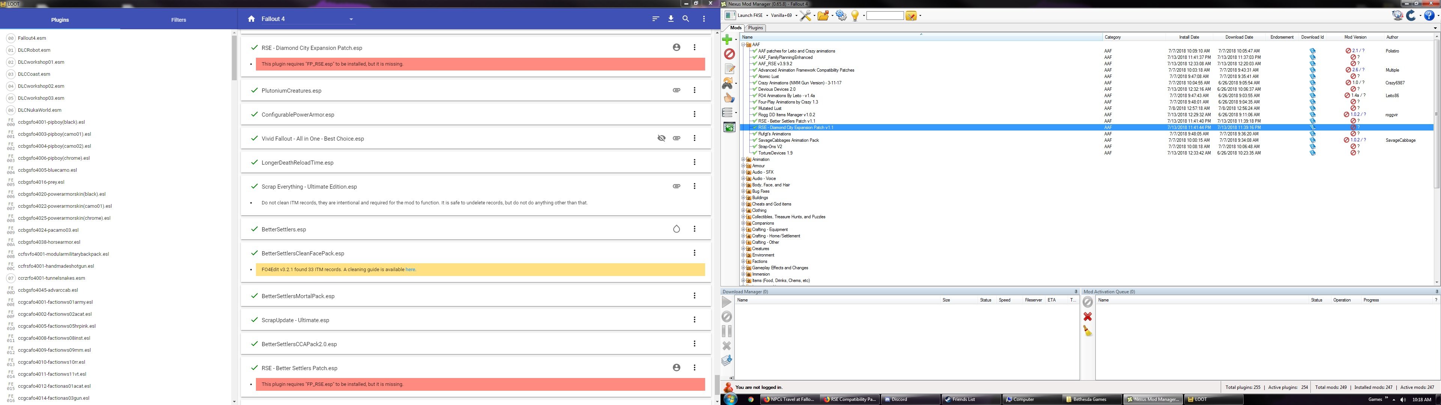The image size is (1441, 405).
Task: Select the Plugins tab in LOOT sidebar
Action: tap(60, 19)
